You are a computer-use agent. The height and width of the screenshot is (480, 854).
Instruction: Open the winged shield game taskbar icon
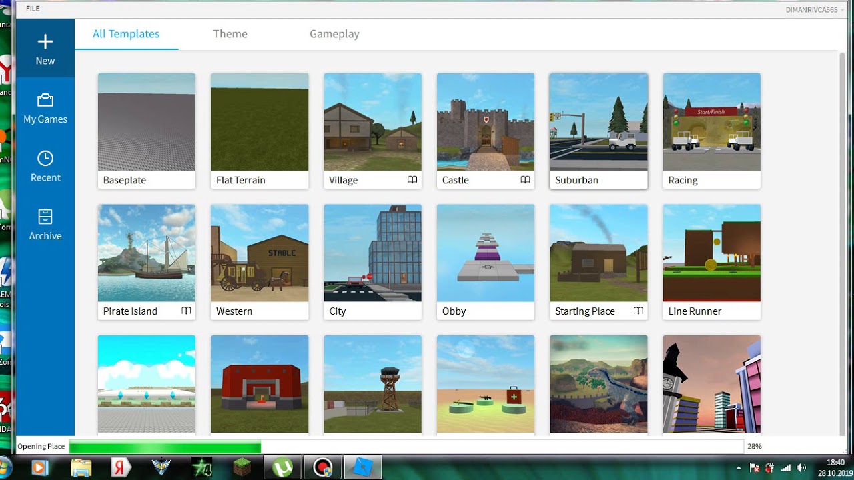pyautogui.click(x=161, y=467)
